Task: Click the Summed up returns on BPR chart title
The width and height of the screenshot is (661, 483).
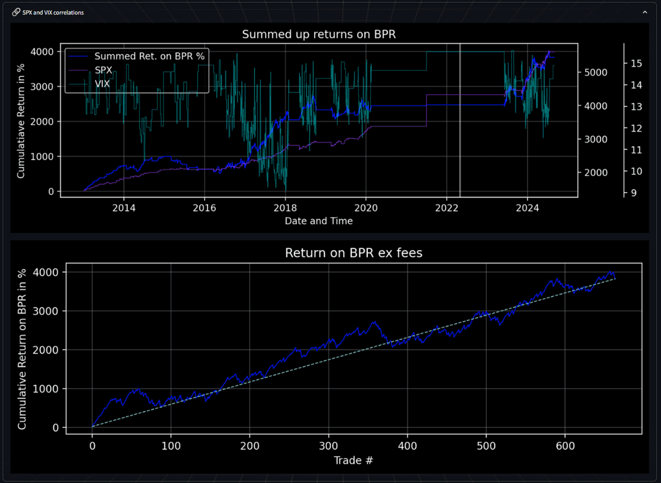Action: click(319, 34)
